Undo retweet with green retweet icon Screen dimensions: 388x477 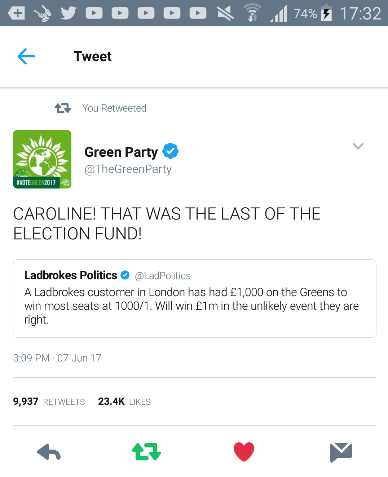pyautogui.click(x=146, y=452)
